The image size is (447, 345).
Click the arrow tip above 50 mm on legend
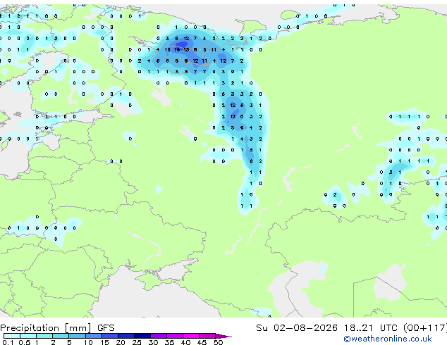tap(223, 336)
